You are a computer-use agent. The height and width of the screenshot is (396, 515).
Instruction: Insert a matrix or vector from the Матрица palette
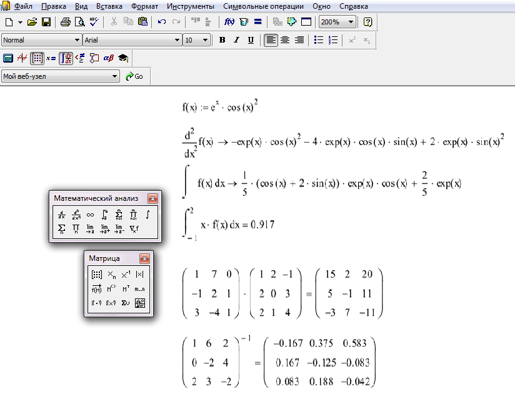click(x=96, y=275)
